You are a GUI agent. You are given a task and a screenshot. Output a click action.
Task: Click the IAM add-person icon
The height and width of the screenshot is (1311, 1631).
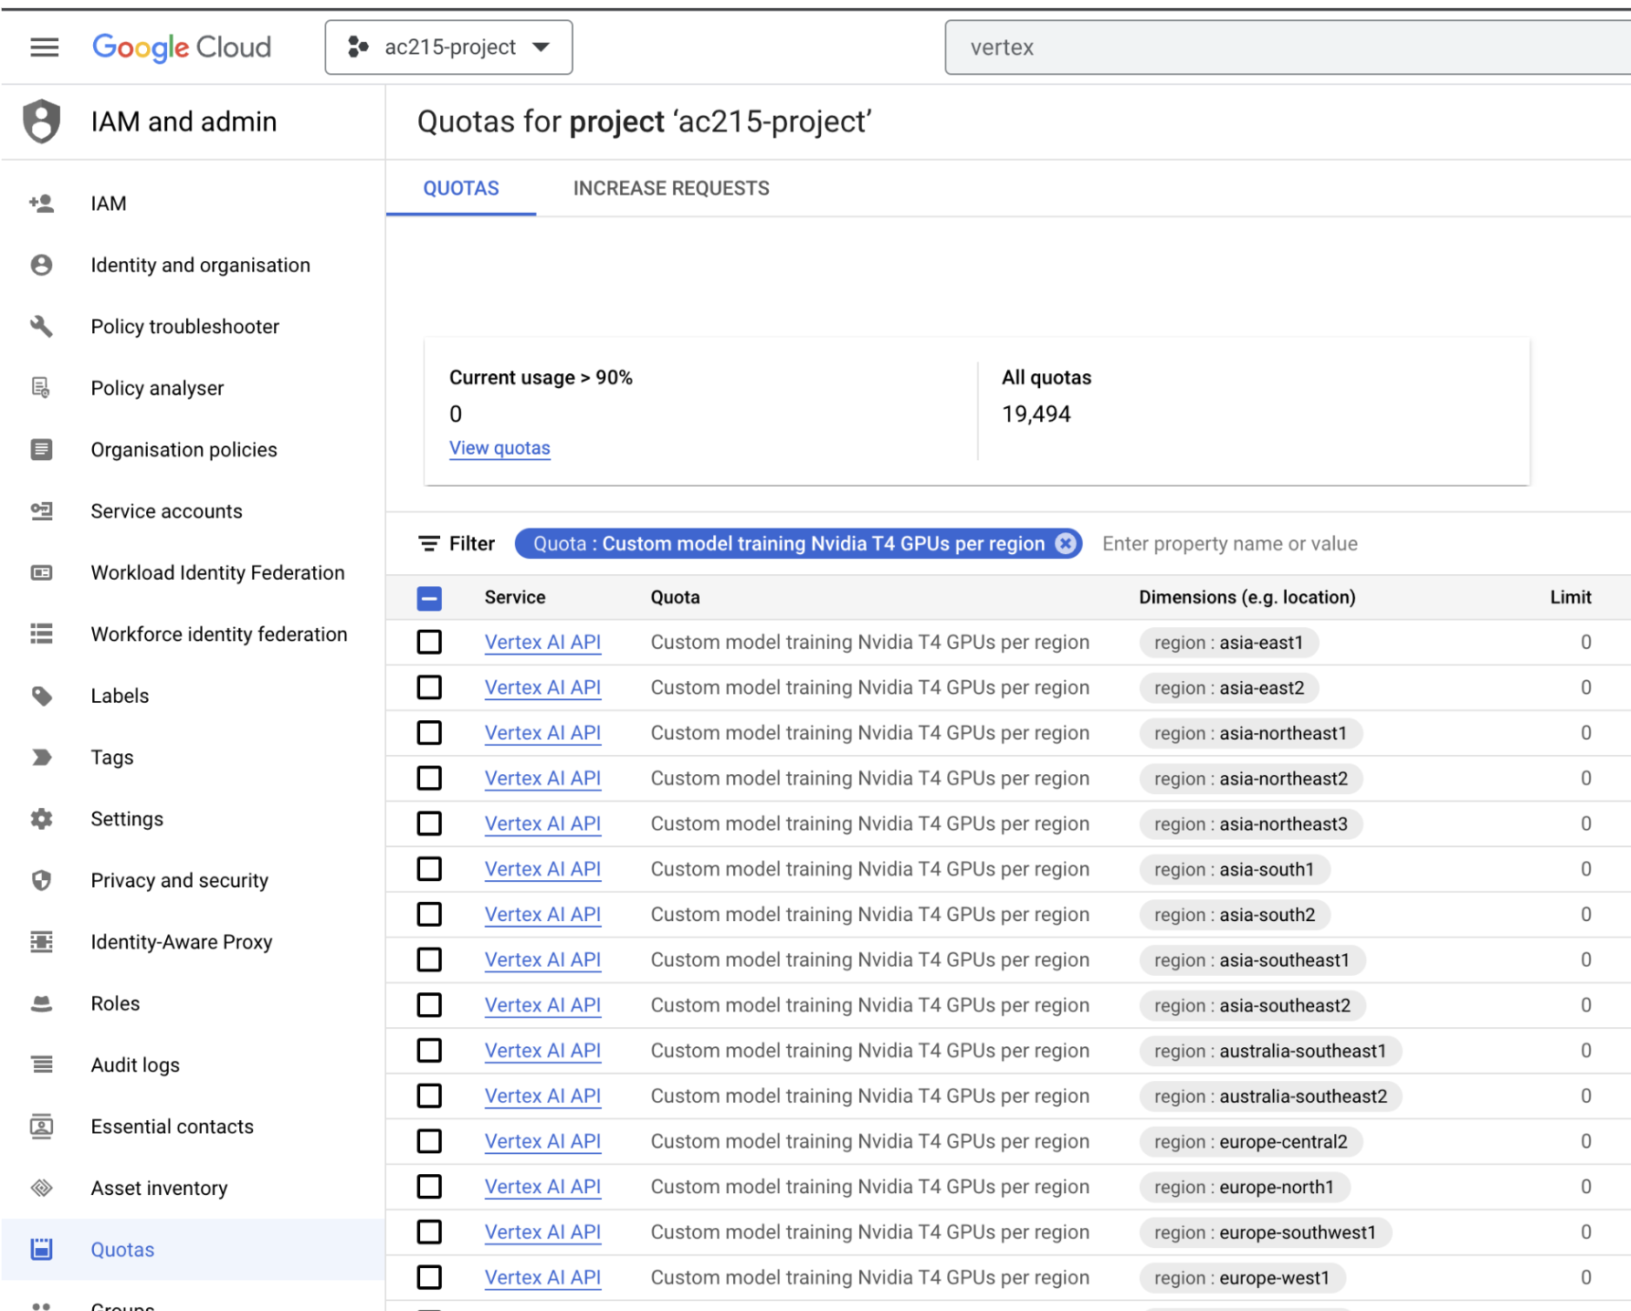41,204
